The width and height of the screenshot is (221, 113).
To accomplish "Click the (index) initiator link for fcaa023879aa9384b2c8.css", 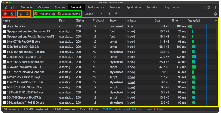I will (x=131, y=82).
